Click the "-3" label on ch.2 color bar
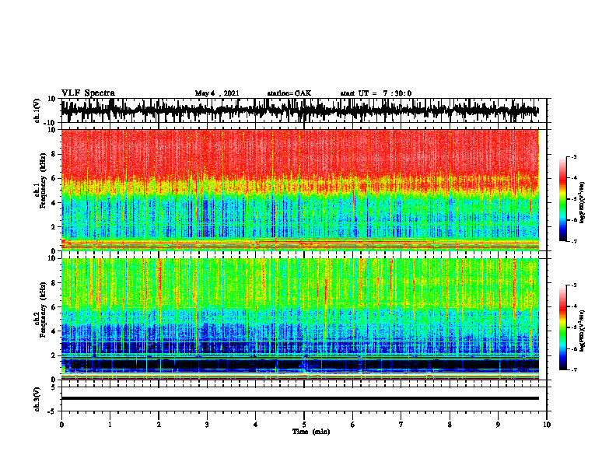 573,285
